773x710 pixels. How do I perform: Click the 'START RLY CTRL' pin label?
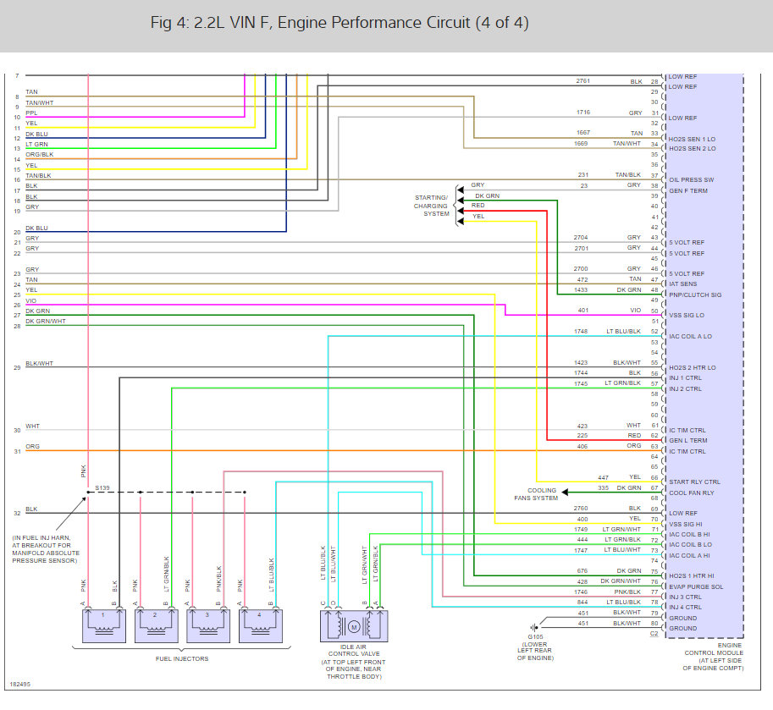tap(694, 482)
